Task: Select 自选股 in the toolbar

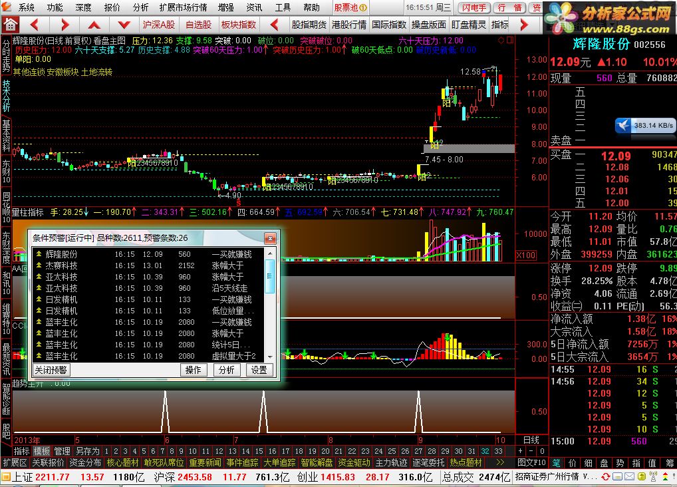Action: pyautogui.click(x=198, y=25)
